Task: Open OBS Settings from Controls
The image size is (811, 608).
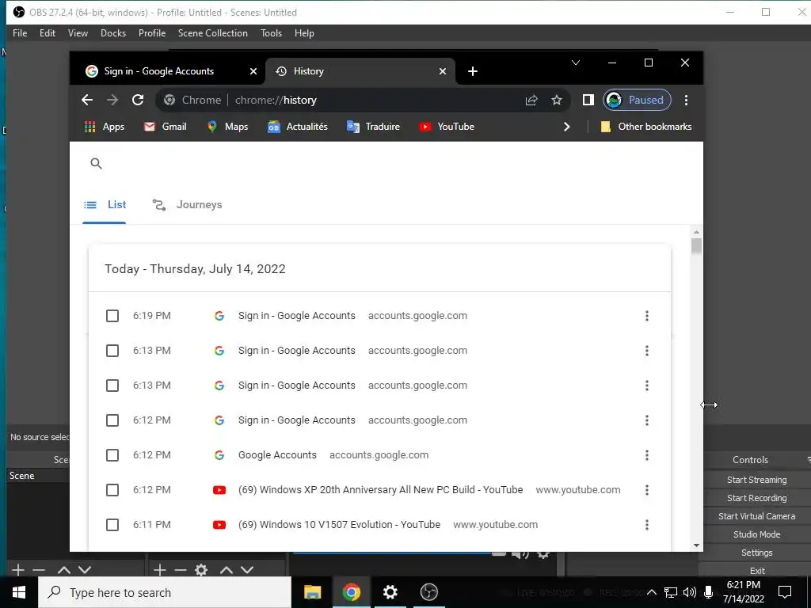Action: click(x=756, y=553)
